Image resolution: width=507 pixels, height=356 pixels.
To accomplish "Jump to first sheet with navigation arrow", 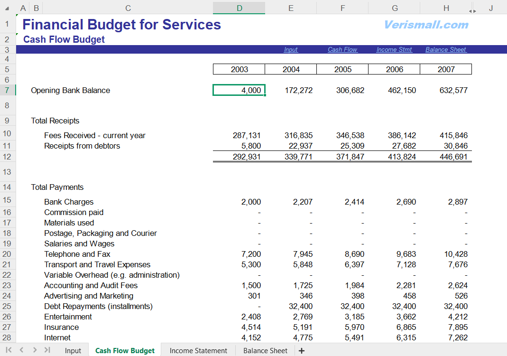I will coord(9,350).
